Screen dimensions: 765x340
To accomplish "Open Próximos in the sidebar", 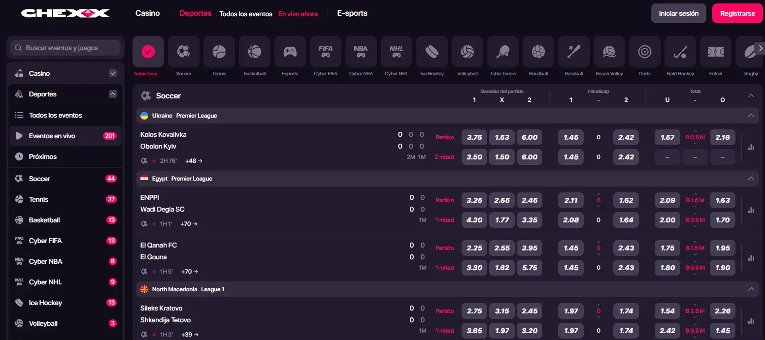I will pyautogui.click(x=66, y=156).
